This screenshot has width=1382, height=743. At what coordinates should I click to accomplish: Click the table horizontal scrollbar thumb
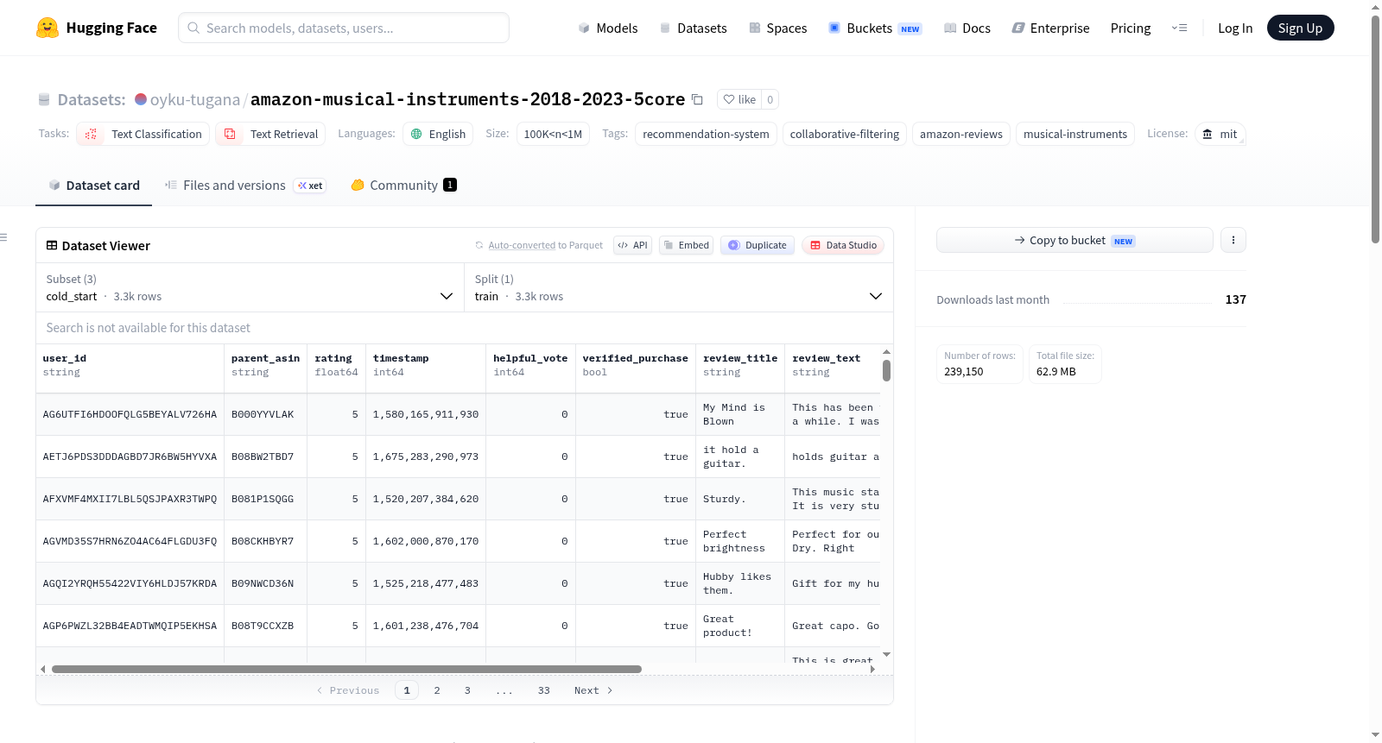[x=346, y=669]
